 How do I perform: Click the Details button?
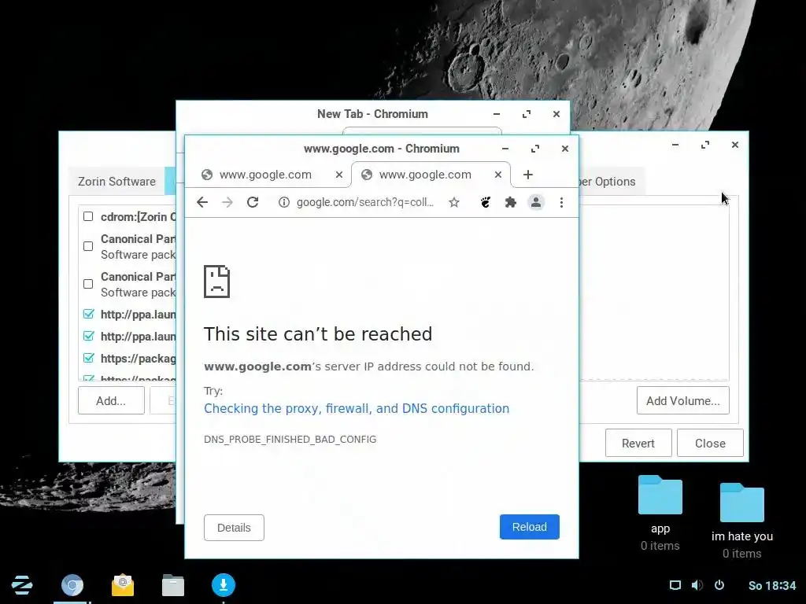[234, 528]
